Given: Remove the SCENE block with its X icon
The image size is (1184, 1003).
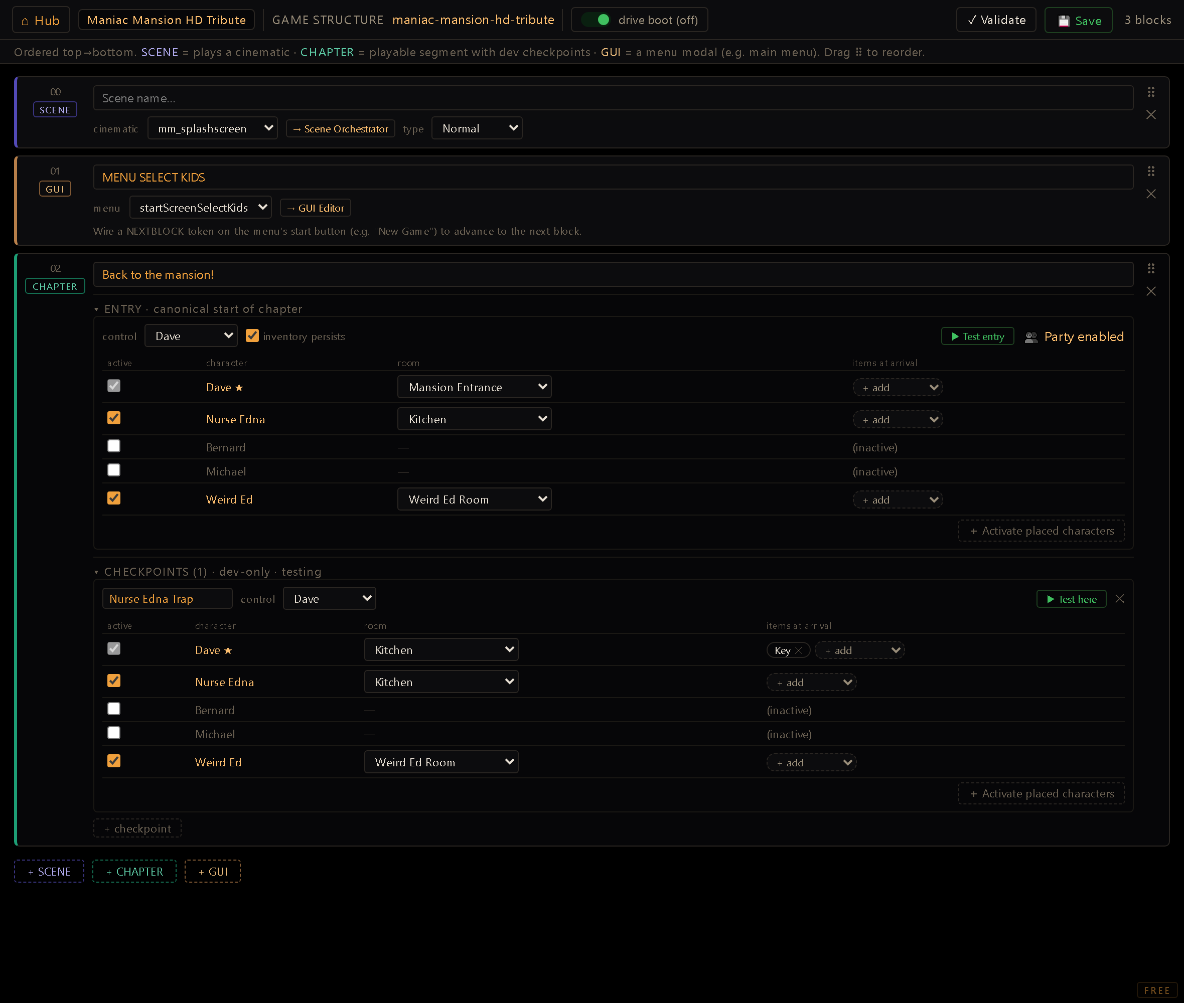Looking at the screenshot, I should click(1150, 115).
